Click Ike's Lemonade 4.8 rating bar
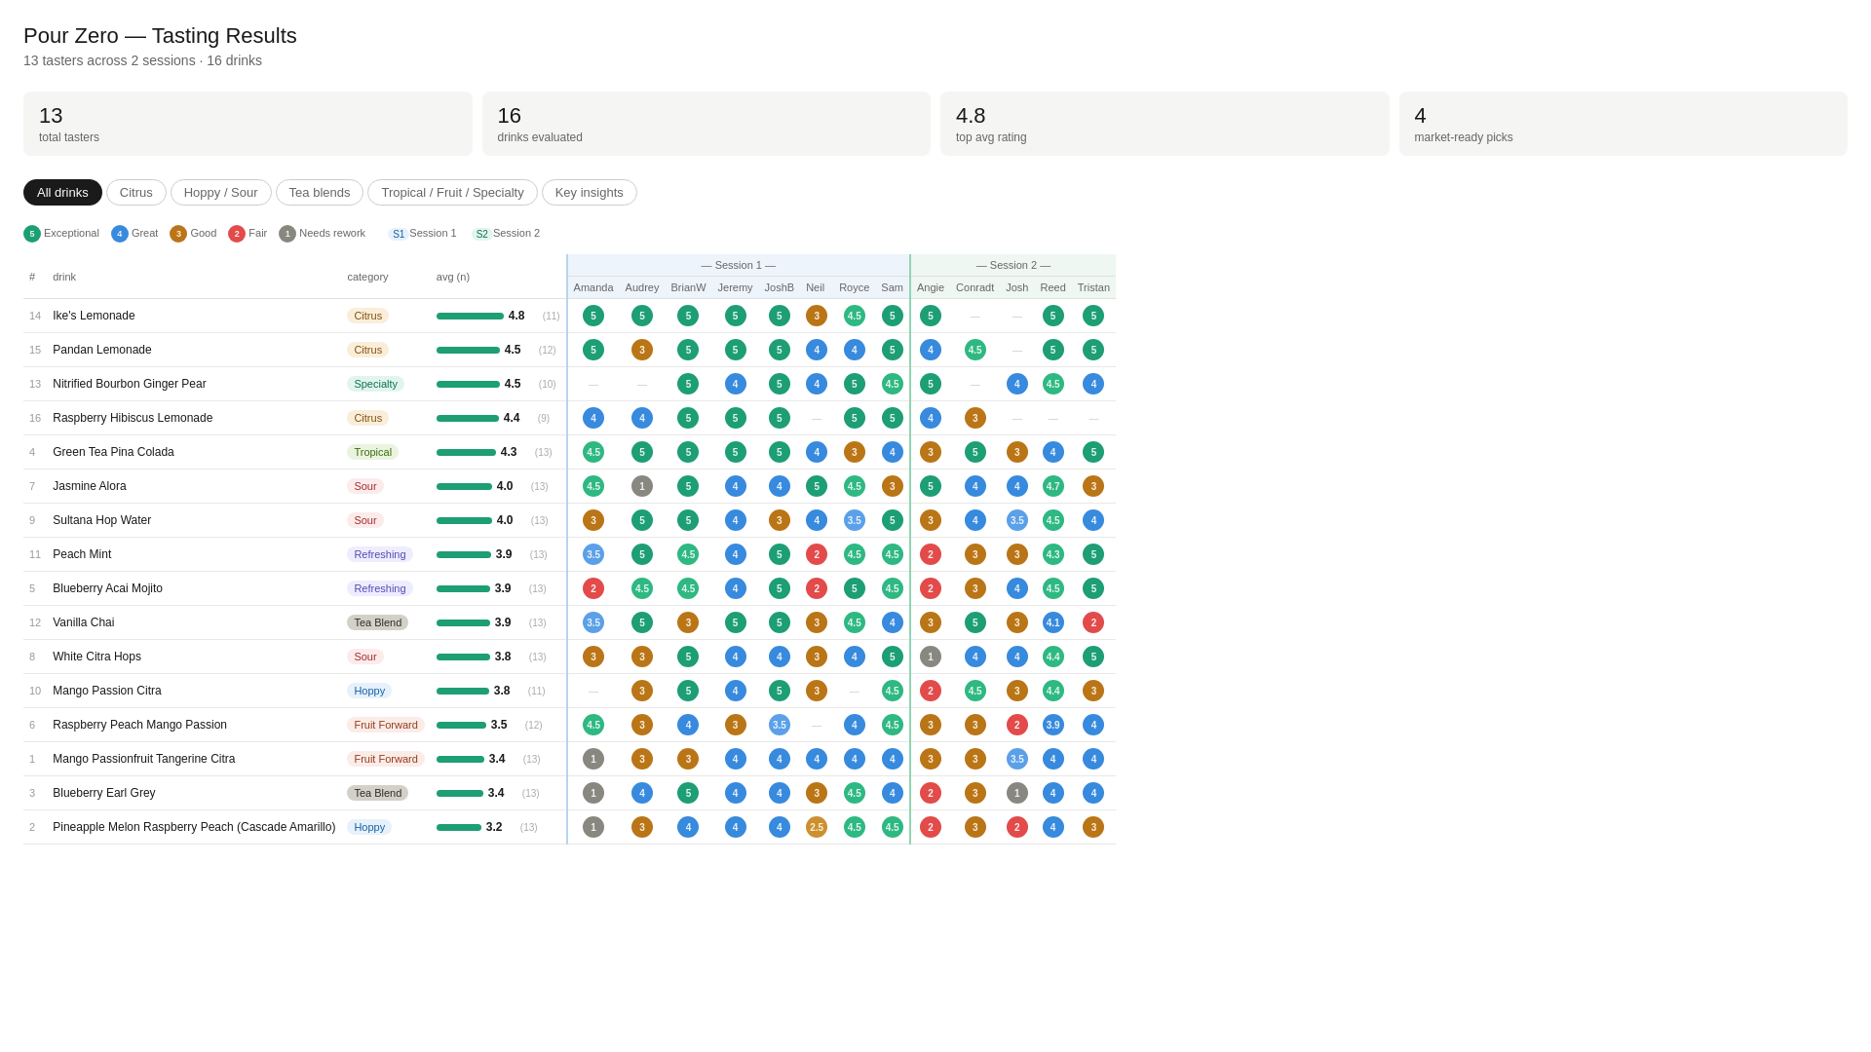 click(470, 316)
